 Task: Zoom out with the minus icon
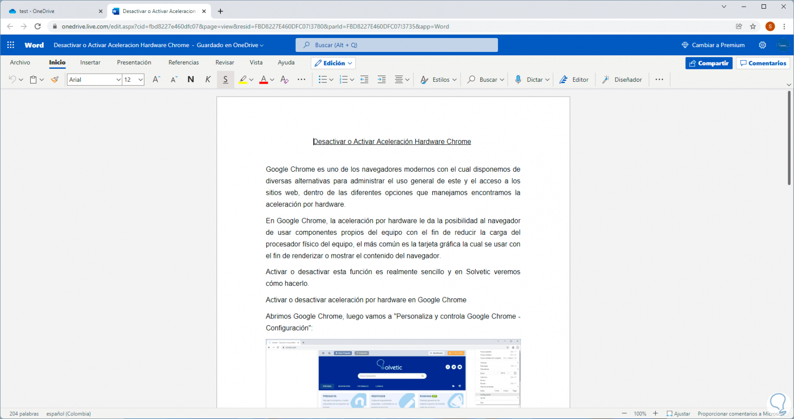click(624, 413)
